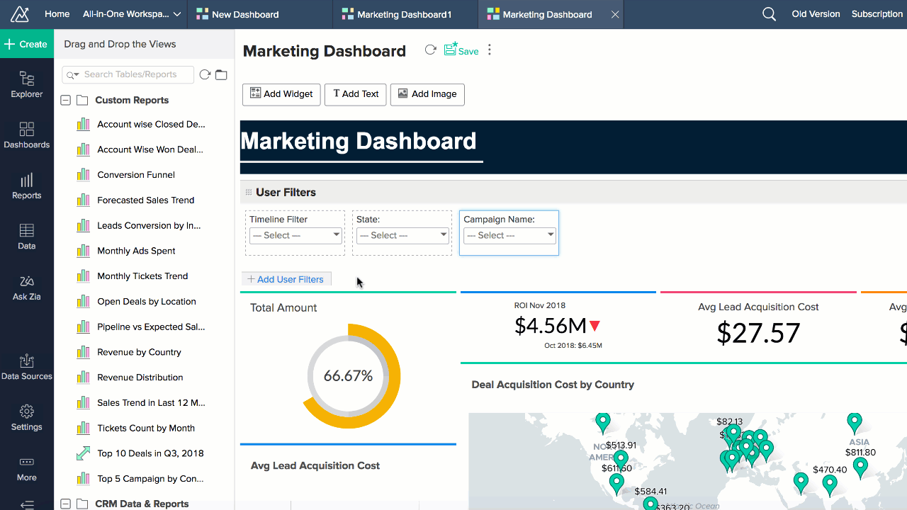This screenshot has height=510, width=907.
Task: Refresh the Marketing Dashboard using the reload icon
Action: [x=430, y=50]
